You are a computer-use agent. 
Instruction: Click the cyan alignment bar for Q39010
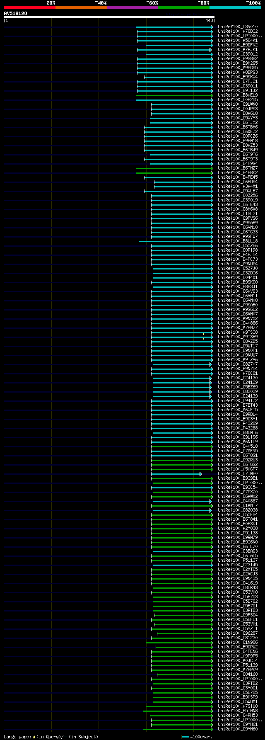(x=174, y=27)
